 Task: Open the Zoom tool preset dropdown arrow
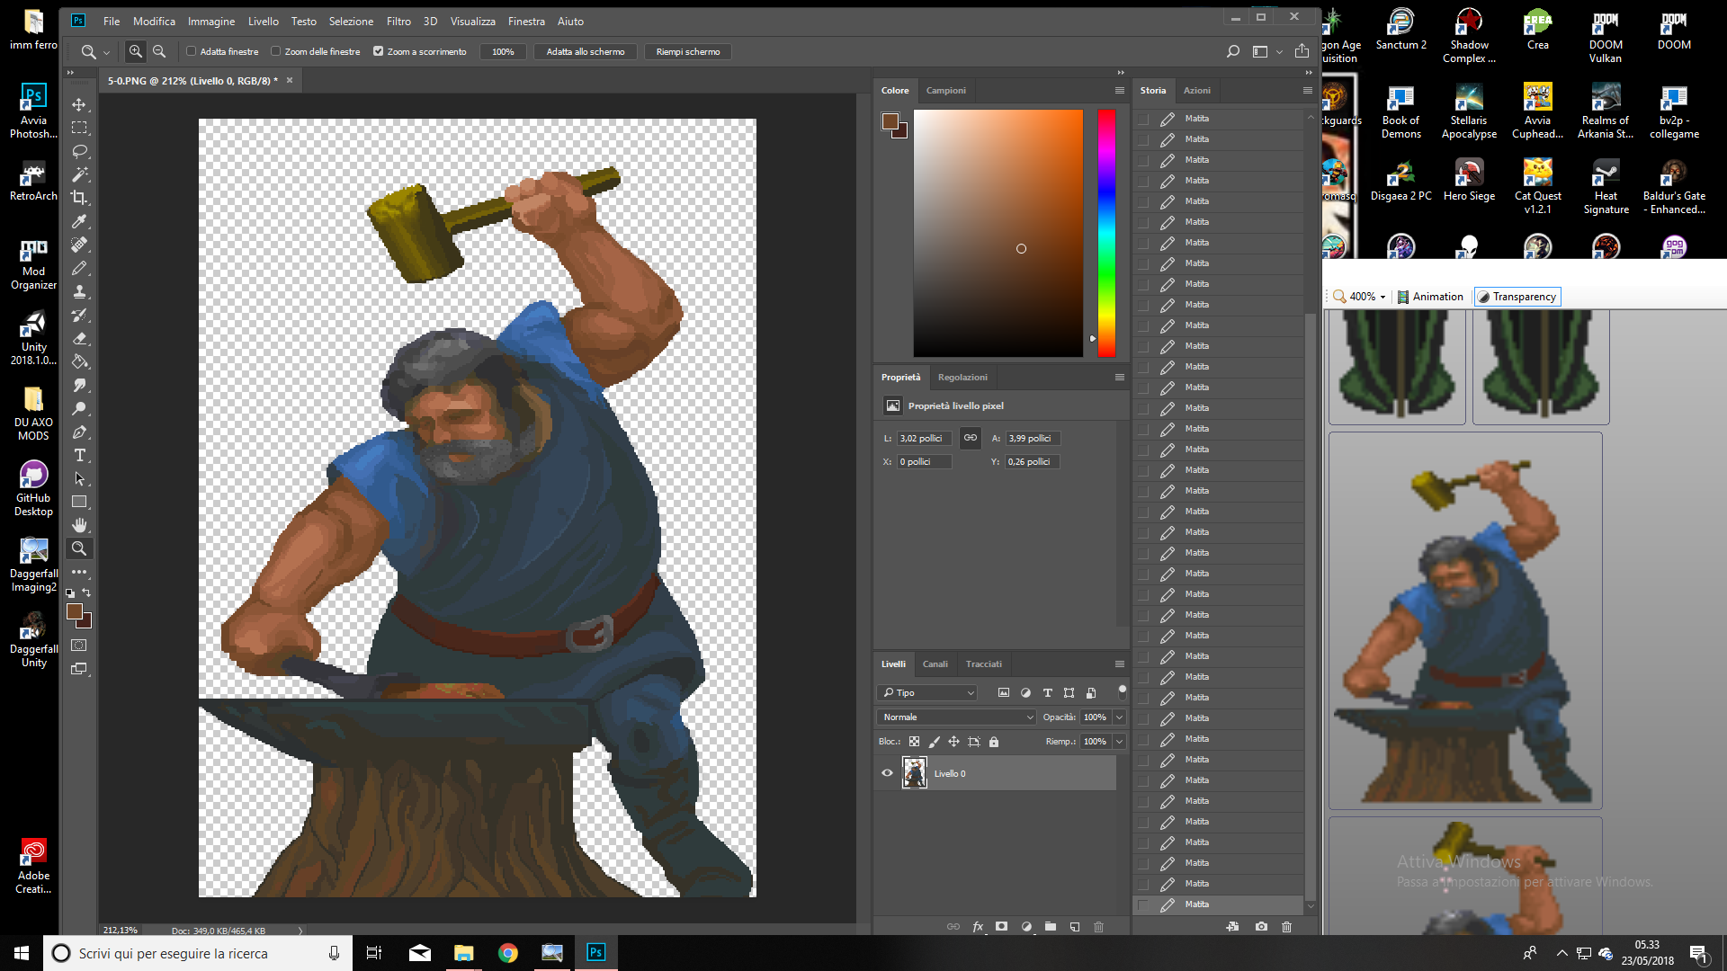click(106, 52)
